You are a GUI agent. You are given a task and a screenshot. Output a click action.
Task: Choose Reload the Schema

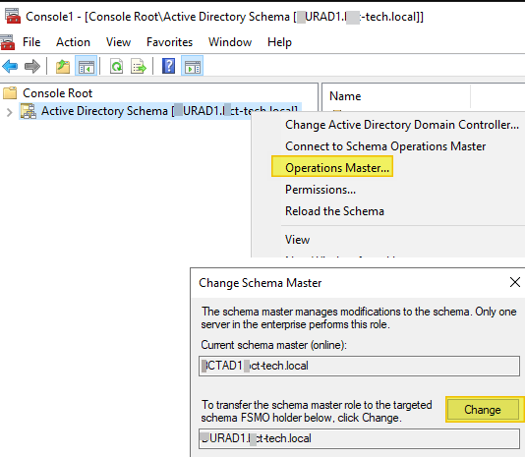point(334,211)
